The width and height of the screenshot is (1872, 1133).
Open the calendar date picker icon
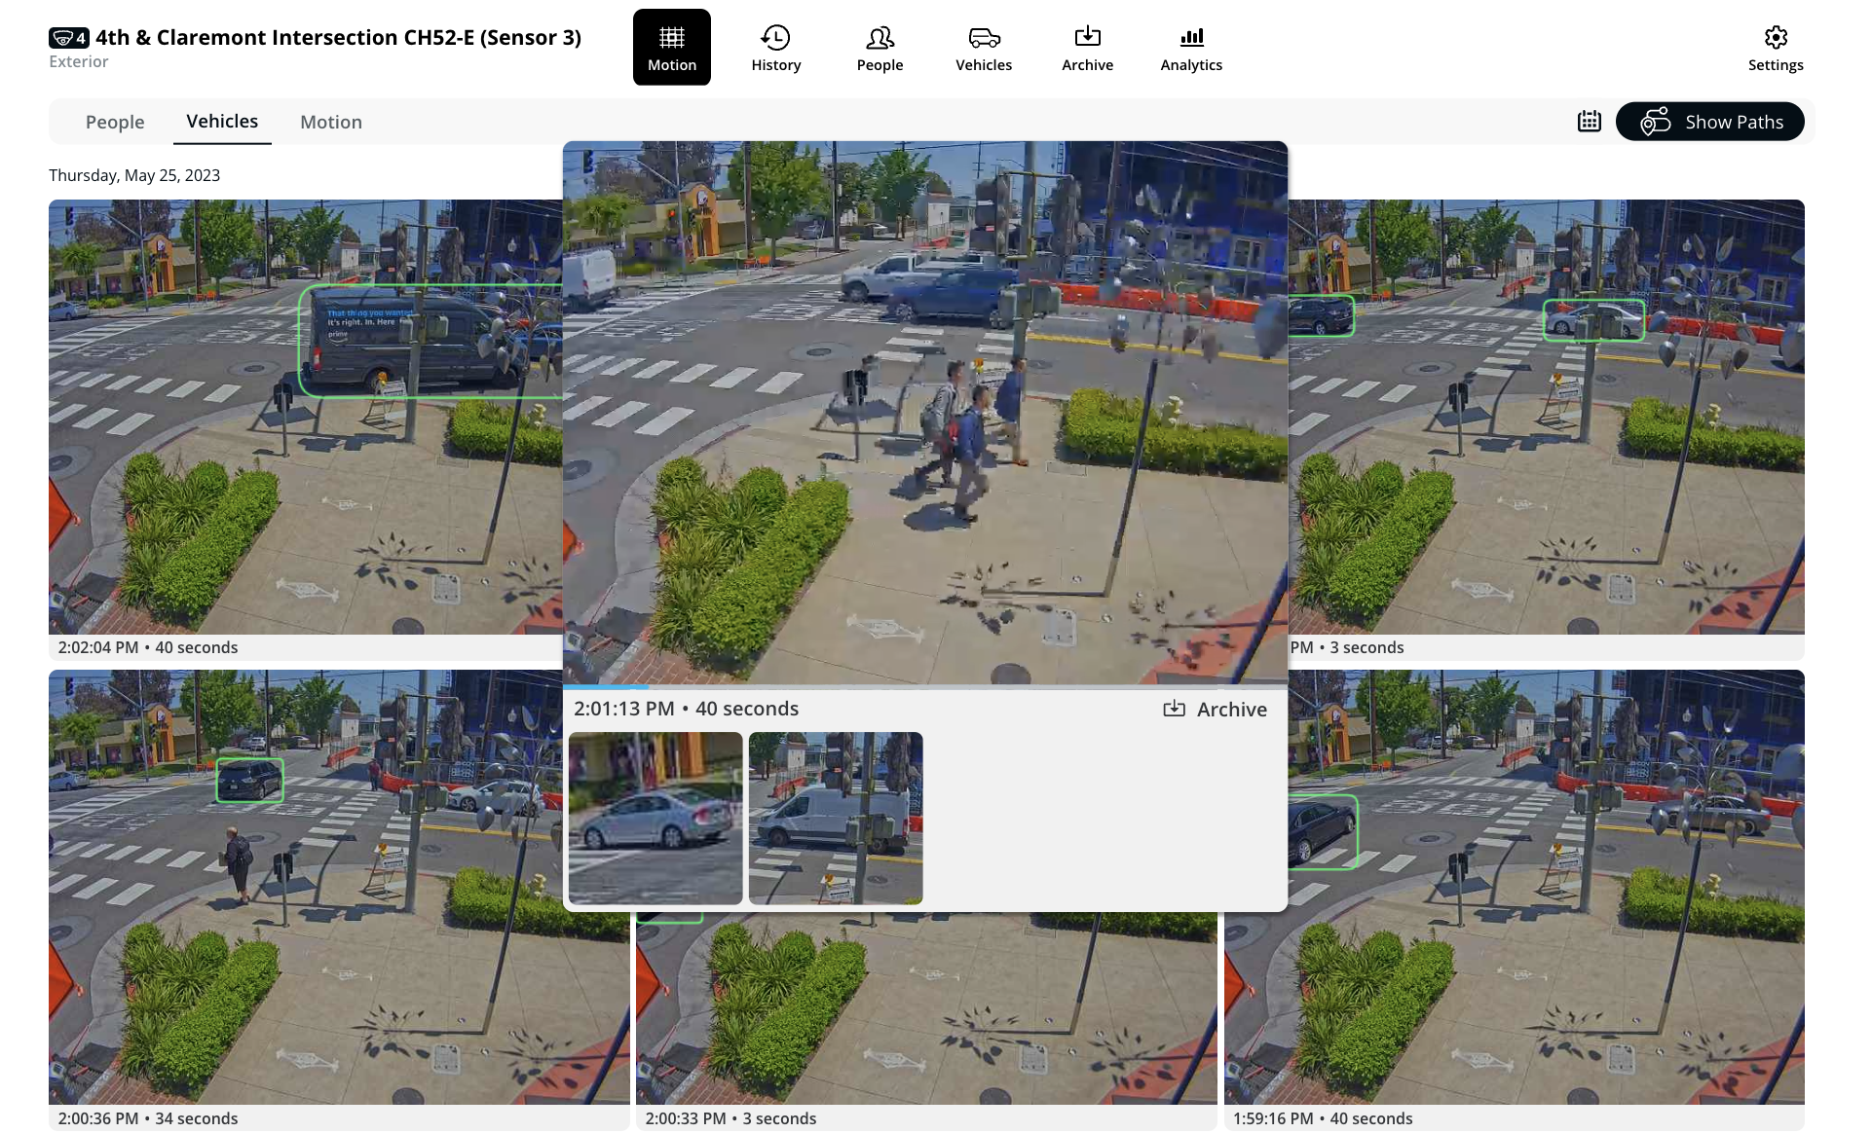1589,122
